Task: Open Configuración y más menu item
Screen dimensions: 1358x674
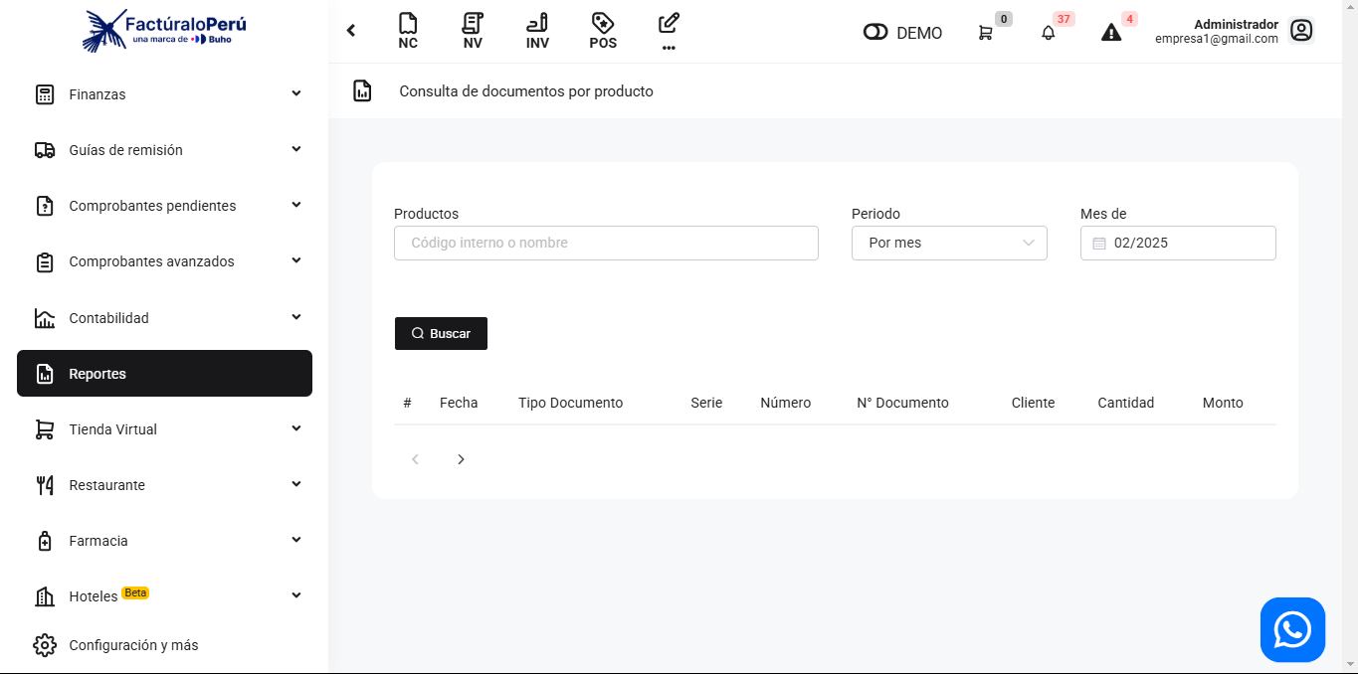Action: coord(133,645)
